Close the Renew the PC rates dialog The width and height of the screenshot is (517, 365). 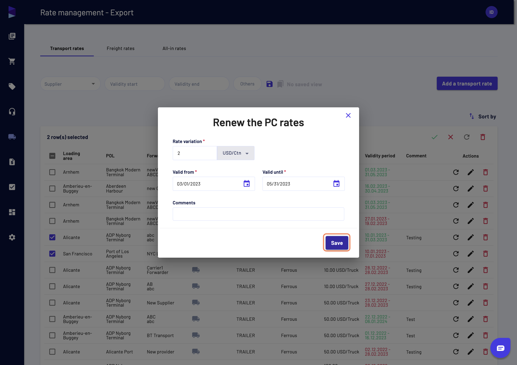click(x=348, y=115)
